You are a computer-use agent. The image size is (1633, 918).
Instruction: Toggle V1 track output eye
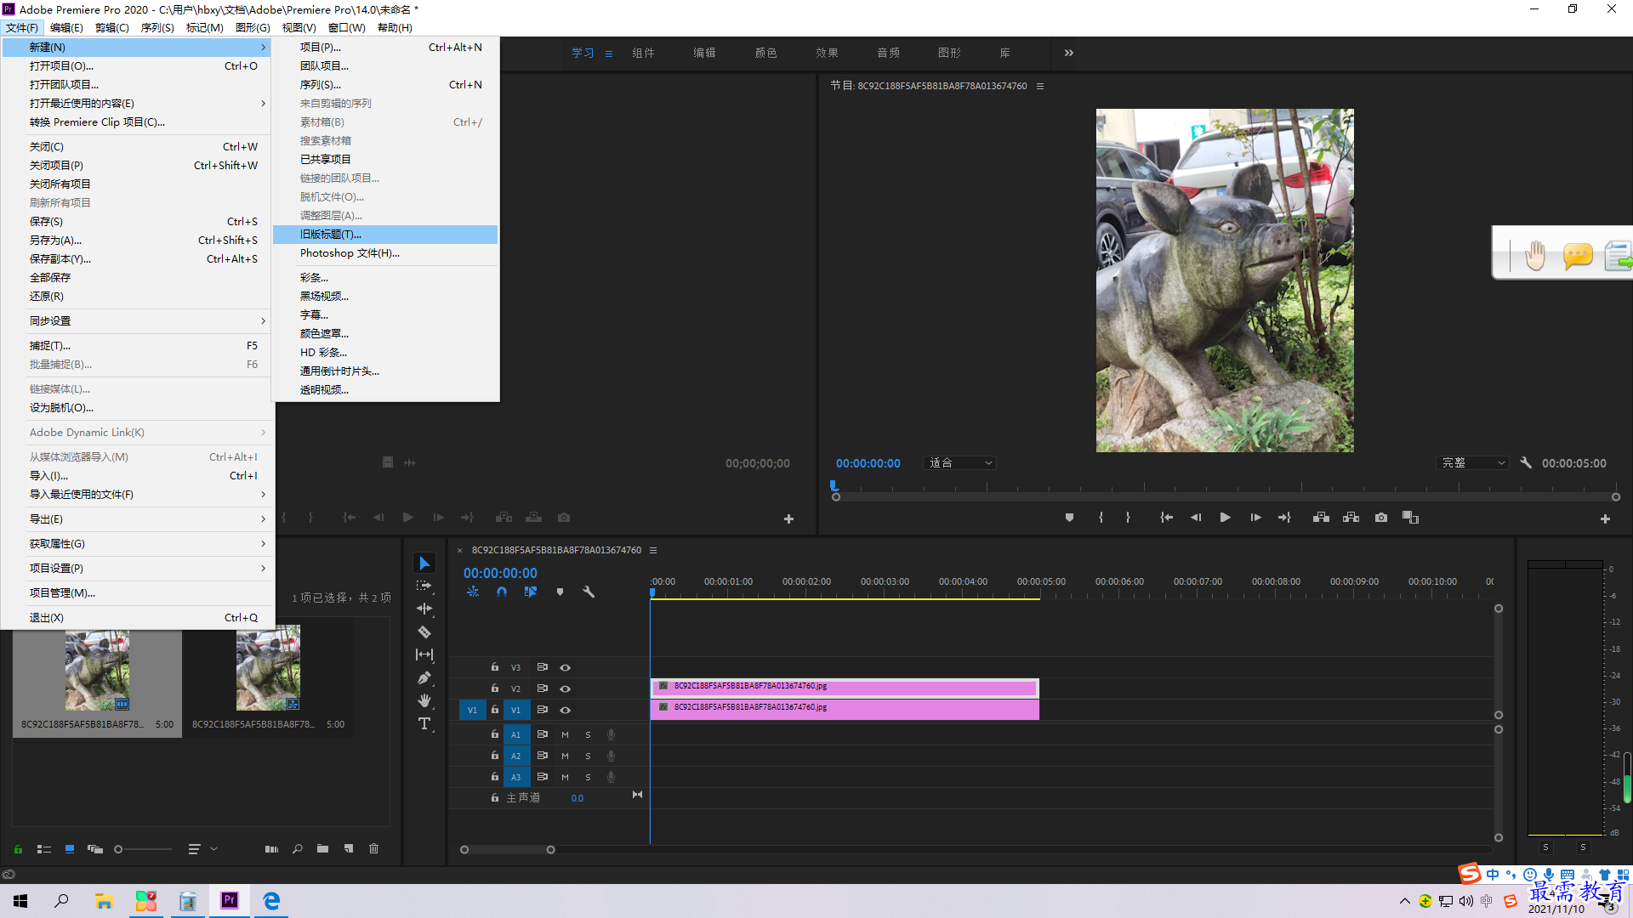[565, 710]
